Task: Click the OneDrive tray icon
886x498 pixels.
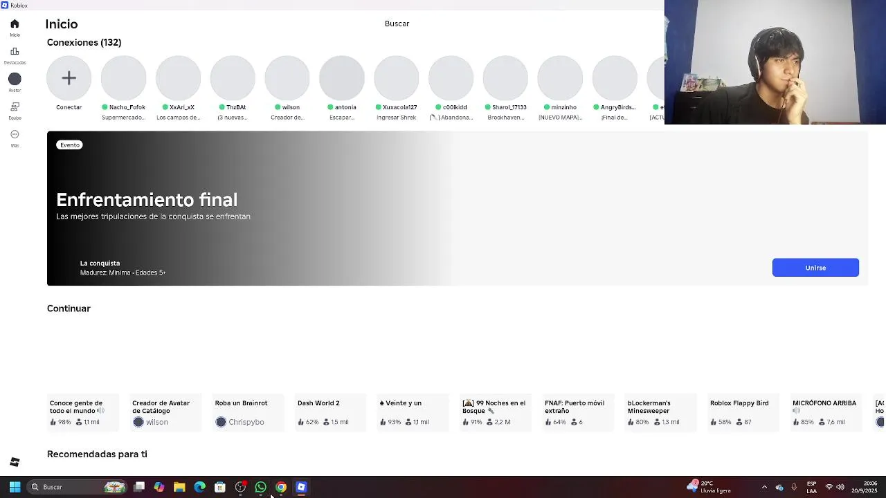Action: (x=779, y=487)
